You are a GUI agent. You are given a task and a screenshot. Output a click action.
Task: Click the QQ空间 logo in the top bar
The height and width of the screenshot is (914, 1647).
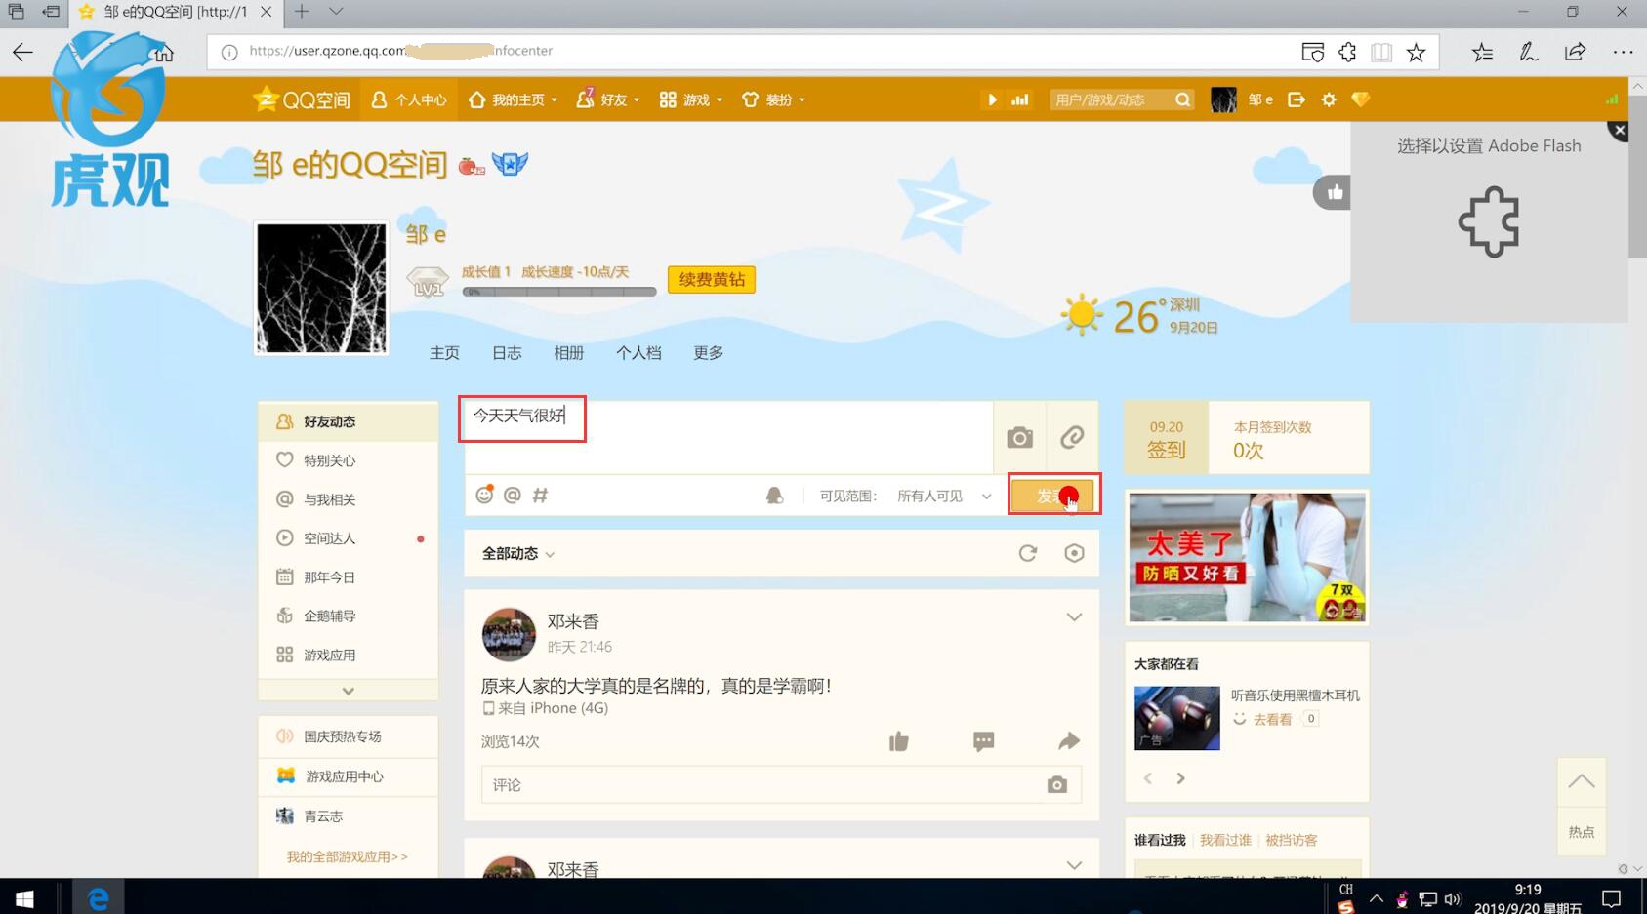point(301,99)
